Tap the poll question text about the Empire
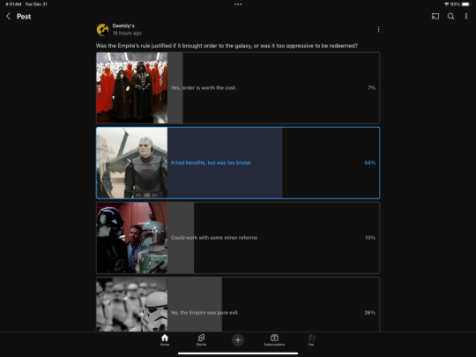The image size is (476, 357). (x=227, y=46)
